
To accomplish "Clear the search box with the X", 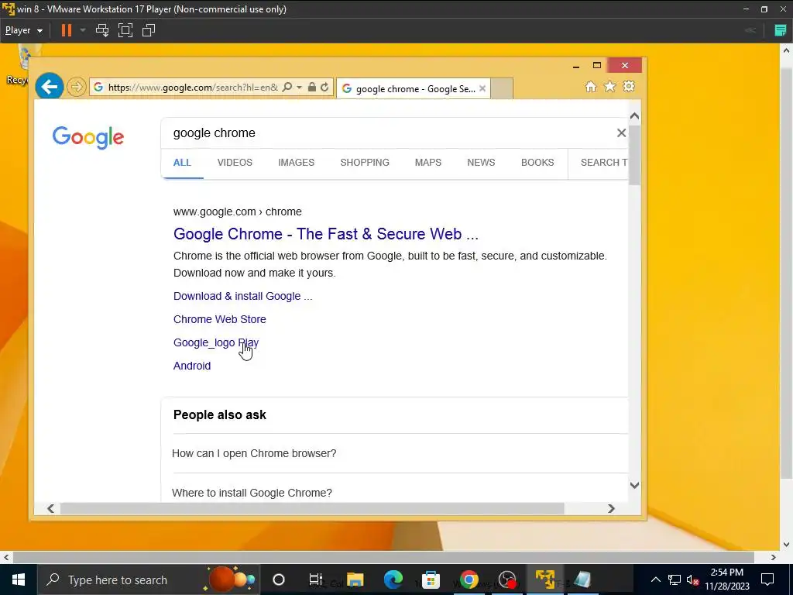I will (621, 133).
